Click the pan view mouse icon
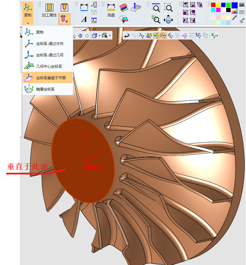 168,19
